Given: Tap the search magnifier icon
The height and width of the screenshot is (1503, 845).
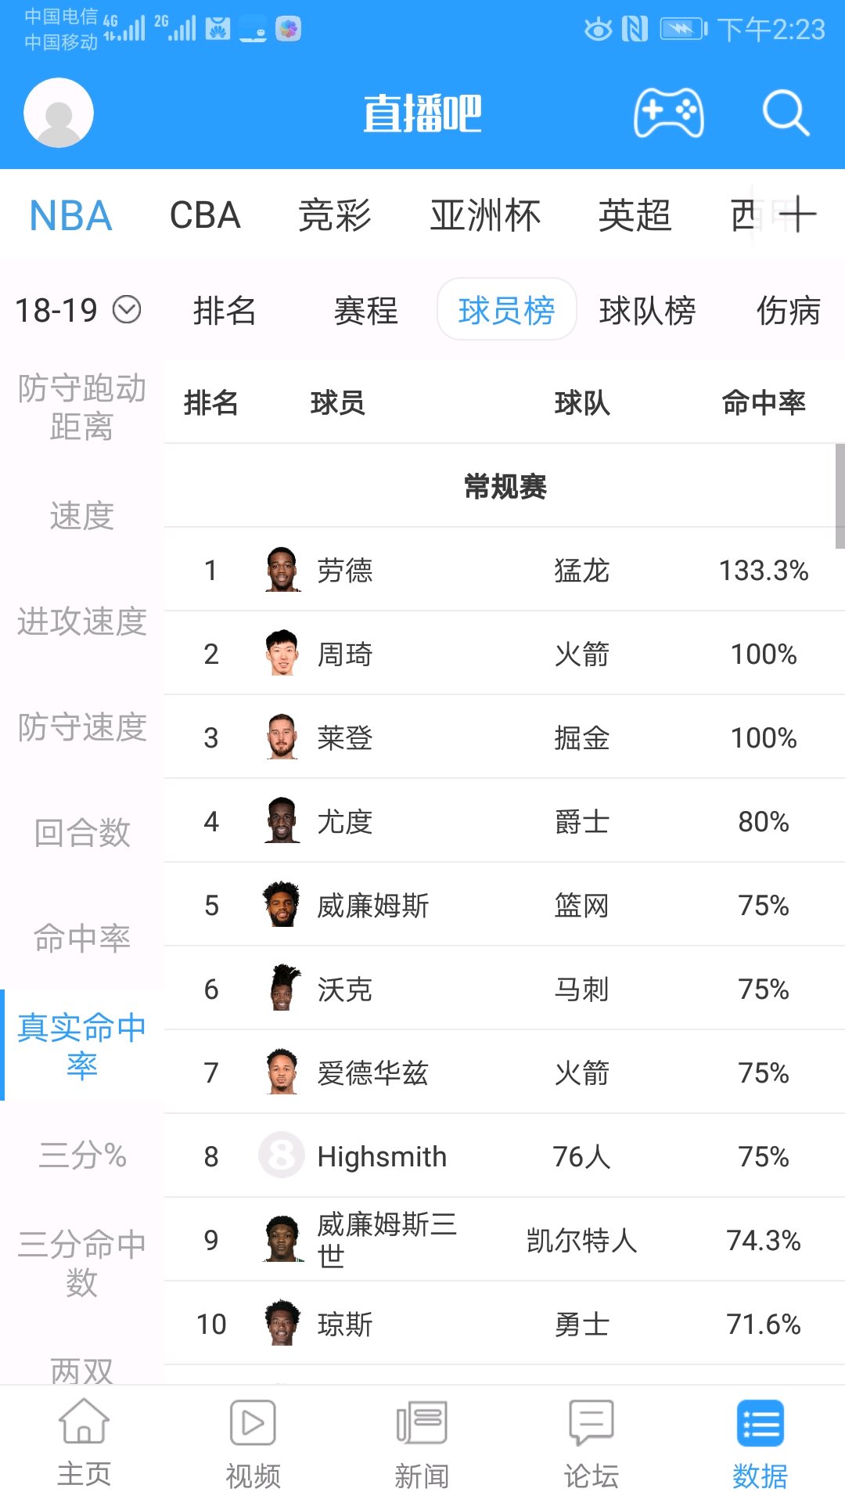Looking at the screenshot, I should click(786, 113).
